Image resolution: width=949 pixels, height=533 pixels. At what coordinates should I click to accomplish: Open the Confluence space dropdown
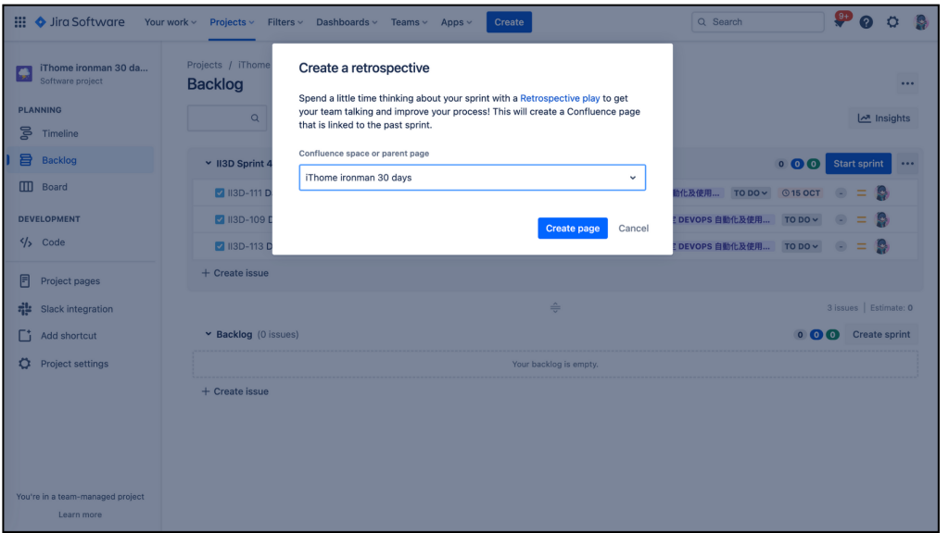472,178
